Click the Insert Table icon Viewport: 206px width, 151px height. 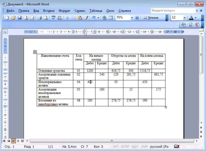[111, 18]
